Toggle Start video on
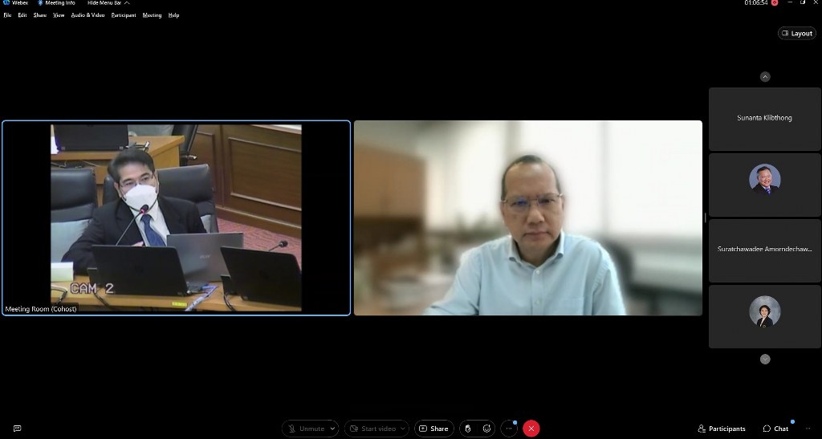Screen dimensions: 822x439 (372, 429)
